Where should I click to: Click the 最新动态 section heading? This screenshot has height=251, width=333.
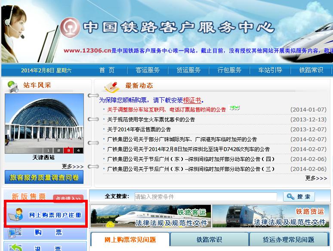point(139,86)
